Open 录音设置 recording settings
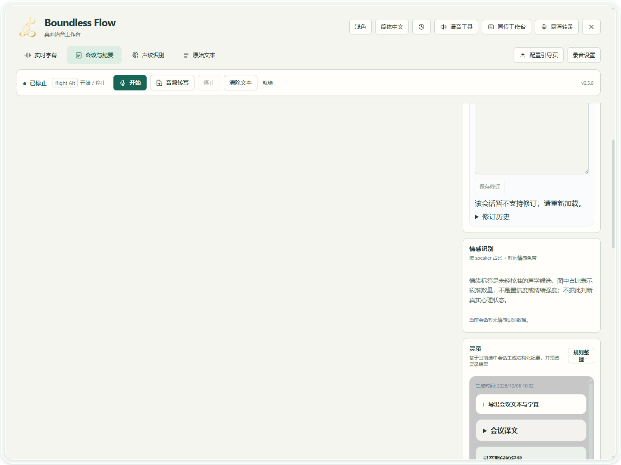 coord(584,55)
